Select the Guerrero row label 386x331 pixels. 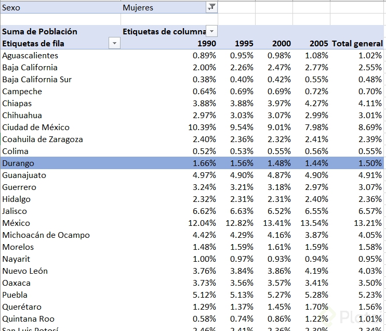[19, 187]
